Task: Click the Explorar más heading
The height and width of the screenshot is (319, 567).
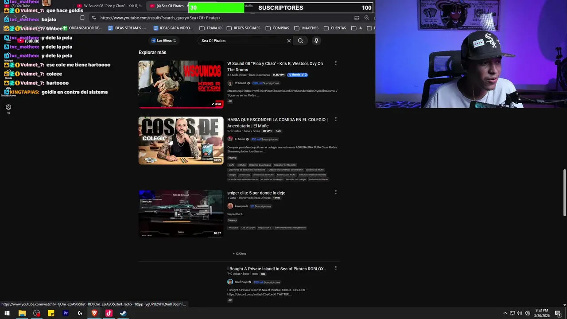Action: point(152,52)
